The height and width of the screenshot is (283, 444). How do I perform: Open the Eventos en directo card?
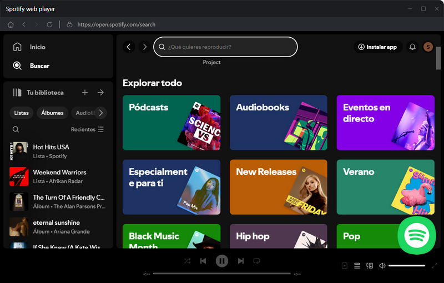385,123
